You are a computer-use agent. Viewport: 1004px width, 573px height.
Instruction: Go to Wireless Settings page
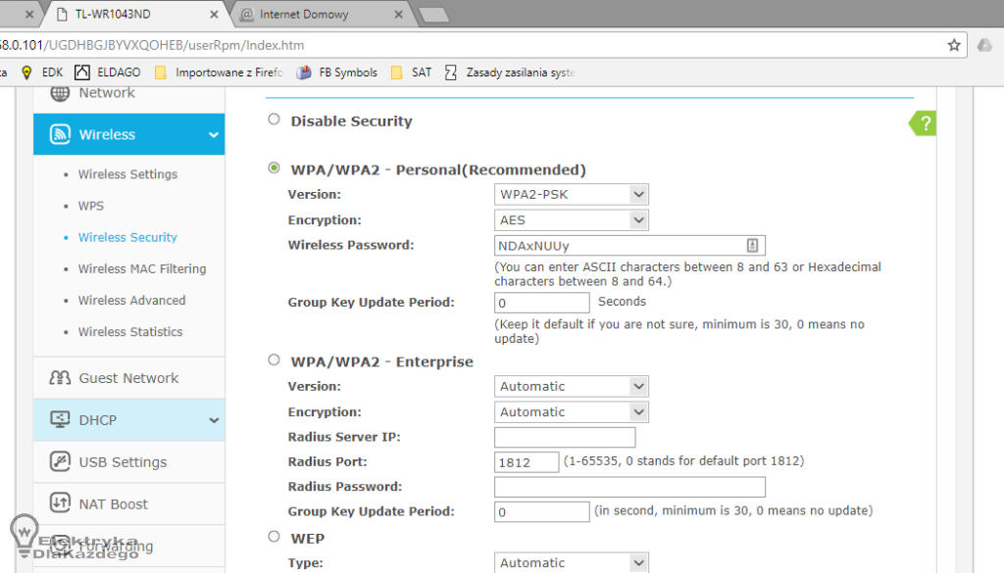(127, 174)
